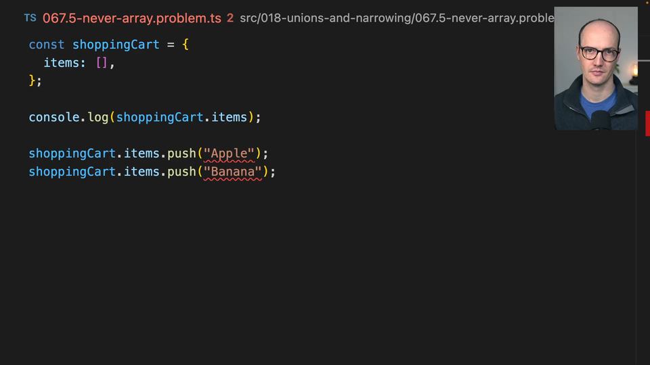The height and width of the screenshot is (365, 650).
Task: Place cursor on the shoppingCart declaration name
Action: (x=116, y=45)
